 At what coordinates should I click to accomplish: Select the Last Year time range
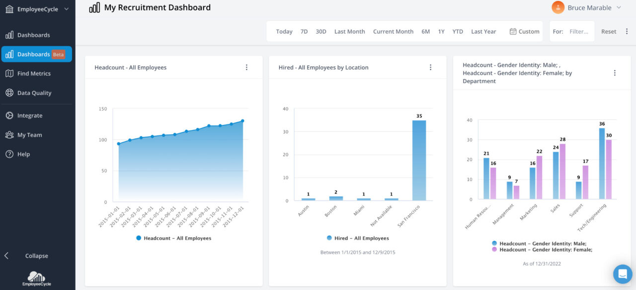483,31
